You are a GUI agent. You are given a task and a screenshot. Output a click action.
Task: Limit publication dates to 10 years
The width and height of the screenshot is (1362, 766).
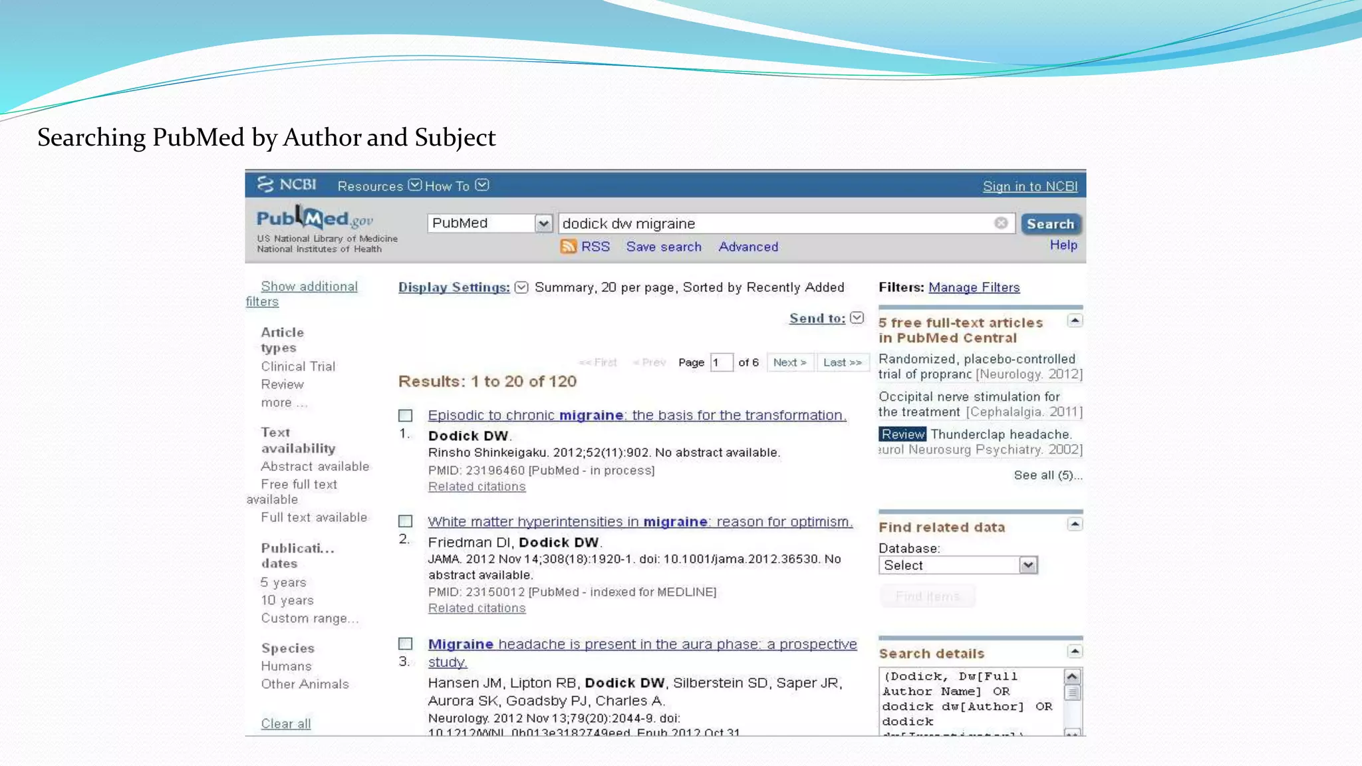coord(287,600)
